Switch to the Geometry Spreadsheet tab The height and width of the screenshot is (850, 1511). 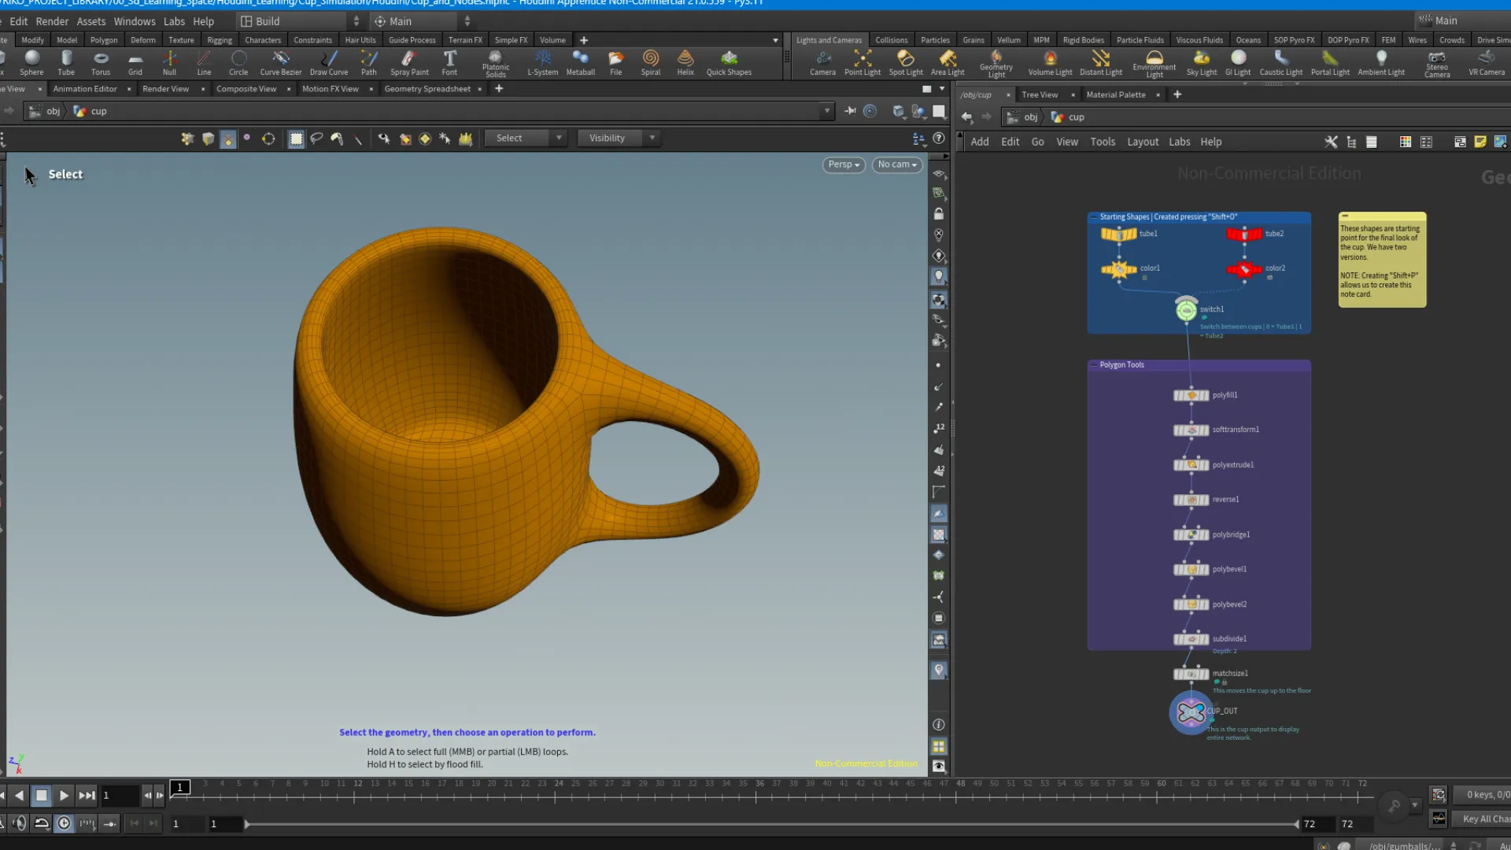tap(427, 89)
